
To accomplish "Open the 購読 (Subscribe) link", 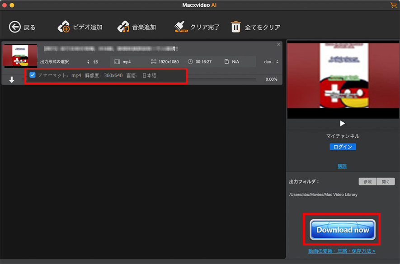I will click(342, 166).
